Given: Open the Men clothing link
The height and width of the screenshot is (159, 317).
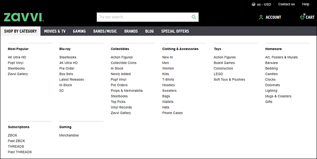Looking at the screenshot, I should pyautogui.click(x=165, y=63).
